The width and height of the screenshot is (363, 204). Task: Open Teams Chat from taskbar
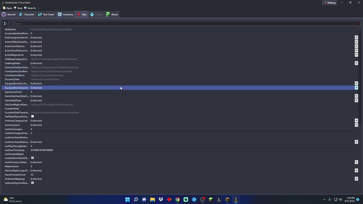[144, 199]
